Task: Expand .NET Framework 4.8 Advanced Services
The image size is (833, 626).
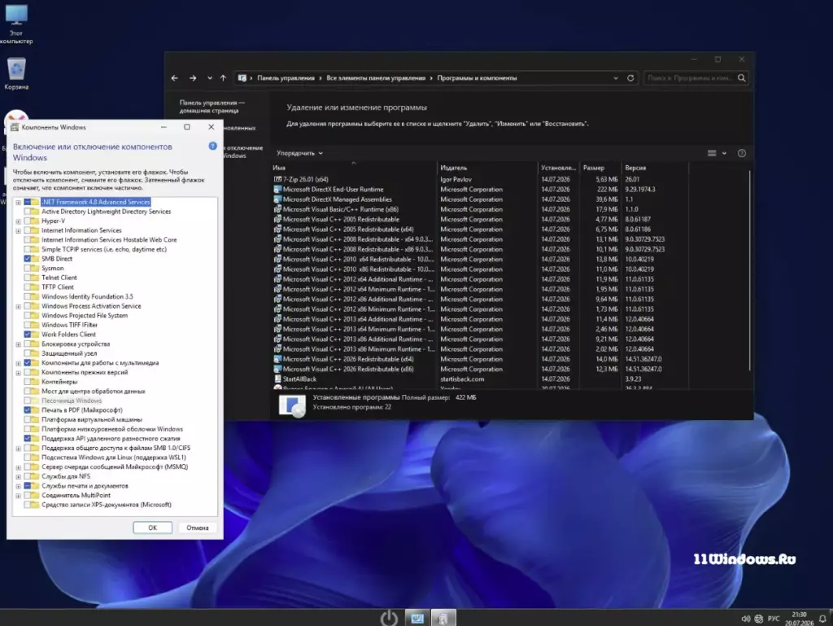Action: pos(18,203)
